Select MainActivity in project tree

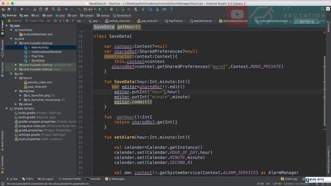pos(40,48)
